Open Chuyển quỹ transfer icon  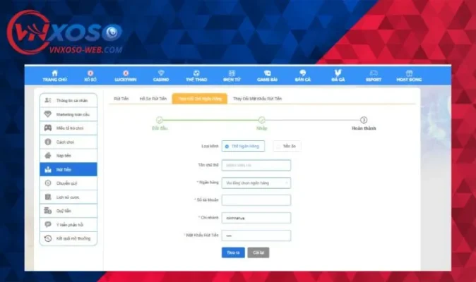tap(48, 183)
